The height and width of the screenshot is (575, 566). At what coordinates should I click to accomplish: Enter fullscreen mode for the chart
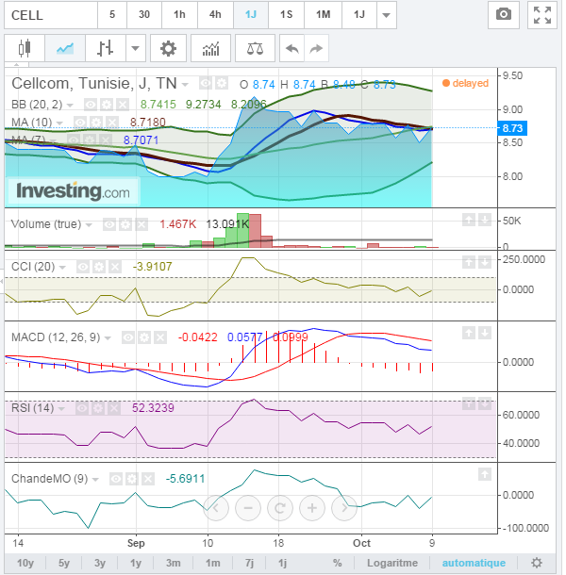tap(541, 15)
